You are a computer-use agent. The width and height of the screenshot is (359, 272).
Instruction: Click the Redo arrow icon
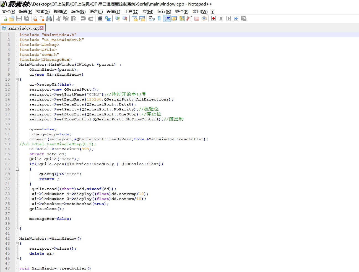tap(90, 19)
